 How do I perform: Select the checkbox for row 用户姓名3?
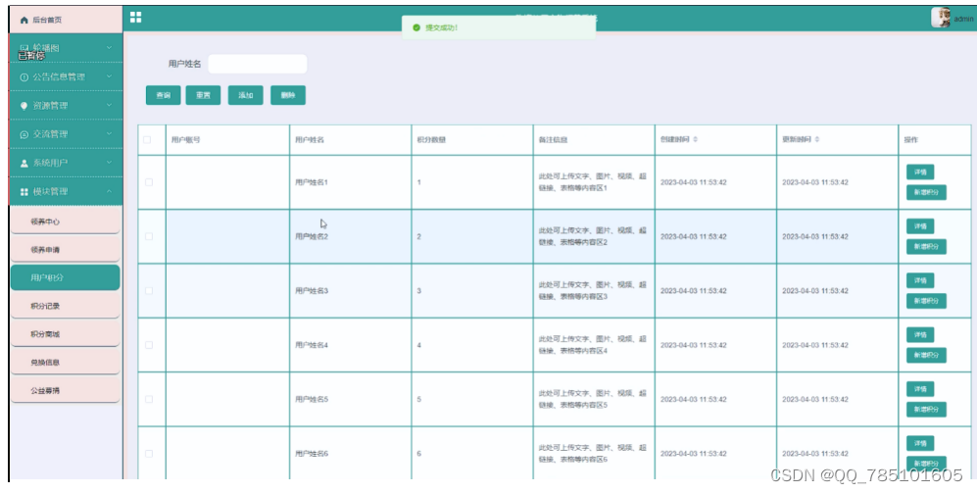(149, 291)
